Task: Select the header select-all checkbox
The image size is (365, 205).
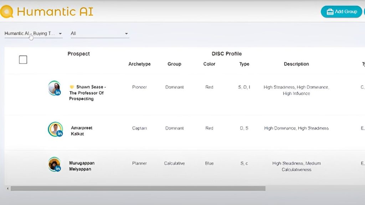Action: (23, 59)
